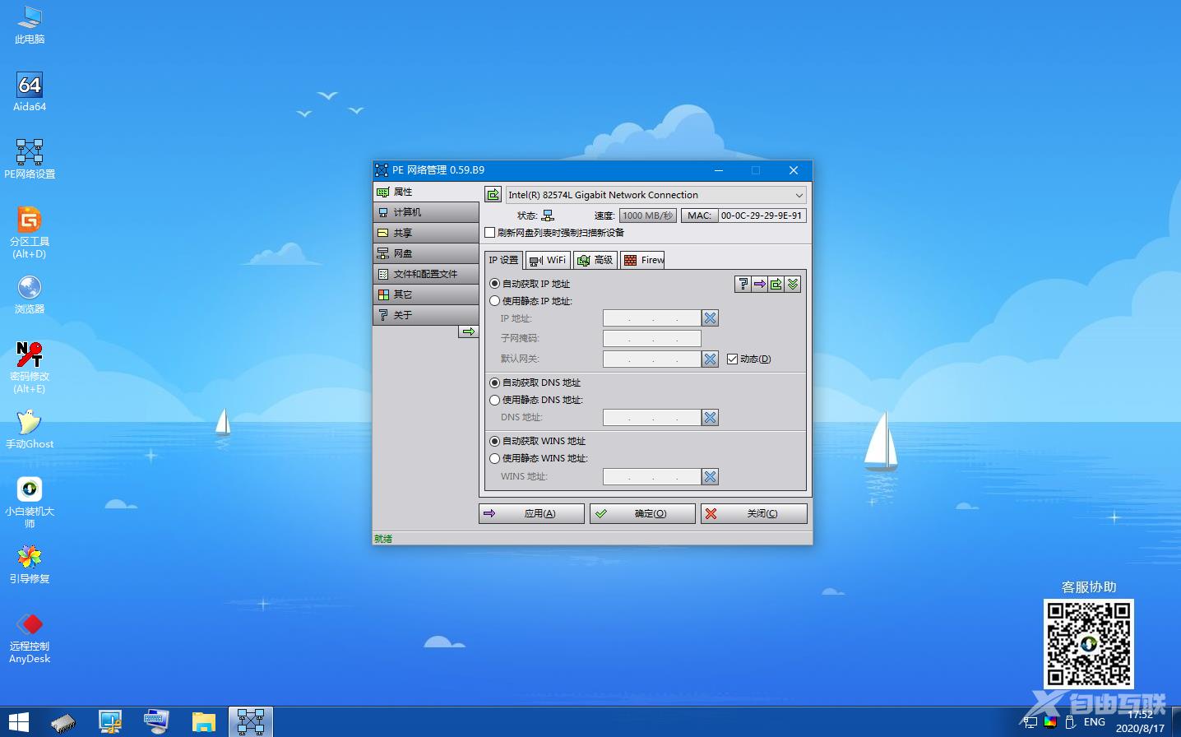Click the IP 地址 input field
This screenshot has width=1181, height=737.
pos(652,318)
